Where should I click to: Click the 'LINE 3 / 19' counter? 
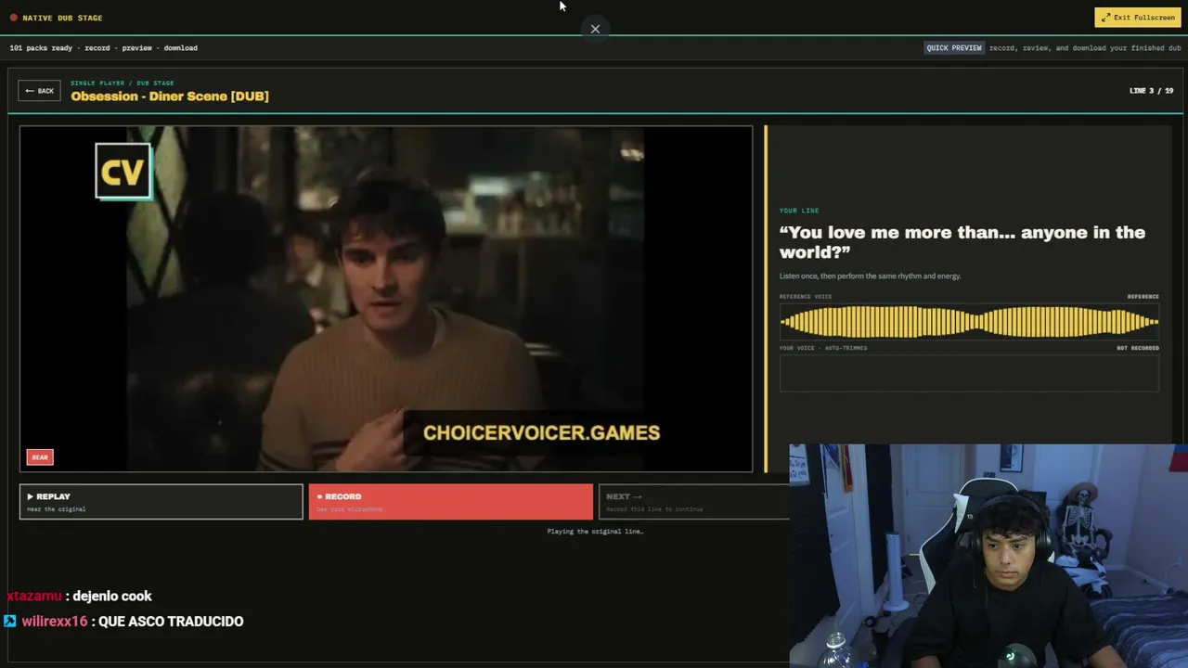coord(1151,91)
